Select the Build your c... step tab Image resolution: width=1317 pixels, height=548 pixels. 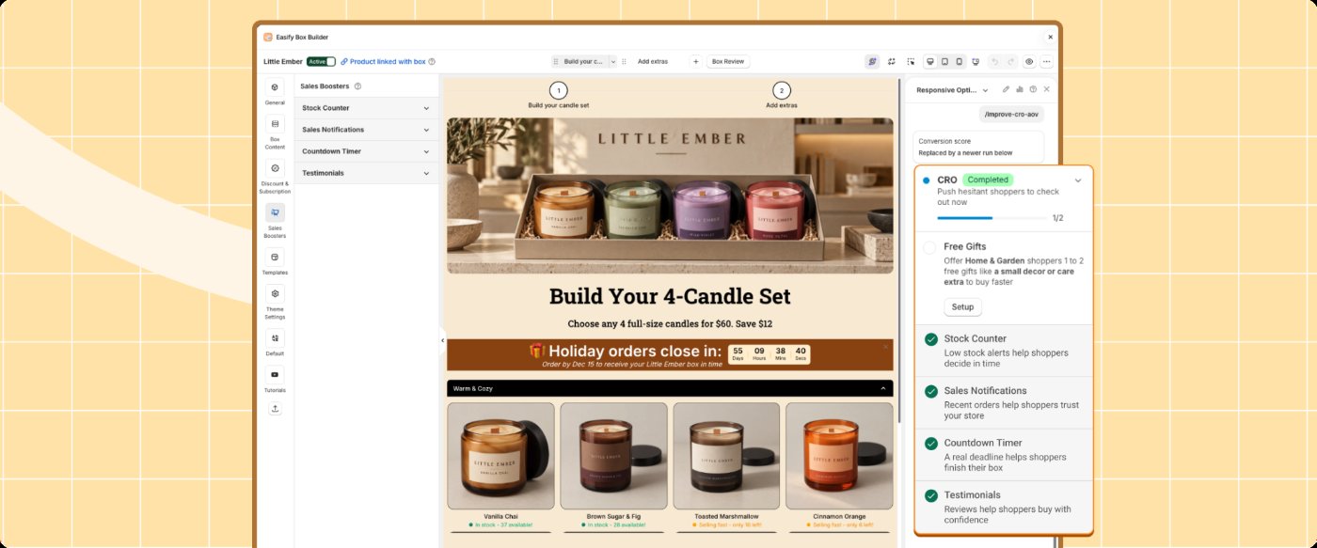[583, 61]
